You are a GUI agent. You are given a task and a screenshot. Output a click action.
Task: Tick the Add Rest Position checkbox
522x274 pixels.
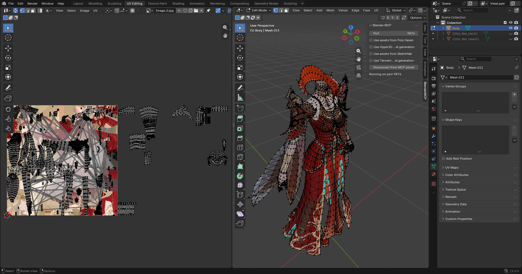[x=443, y=159]
